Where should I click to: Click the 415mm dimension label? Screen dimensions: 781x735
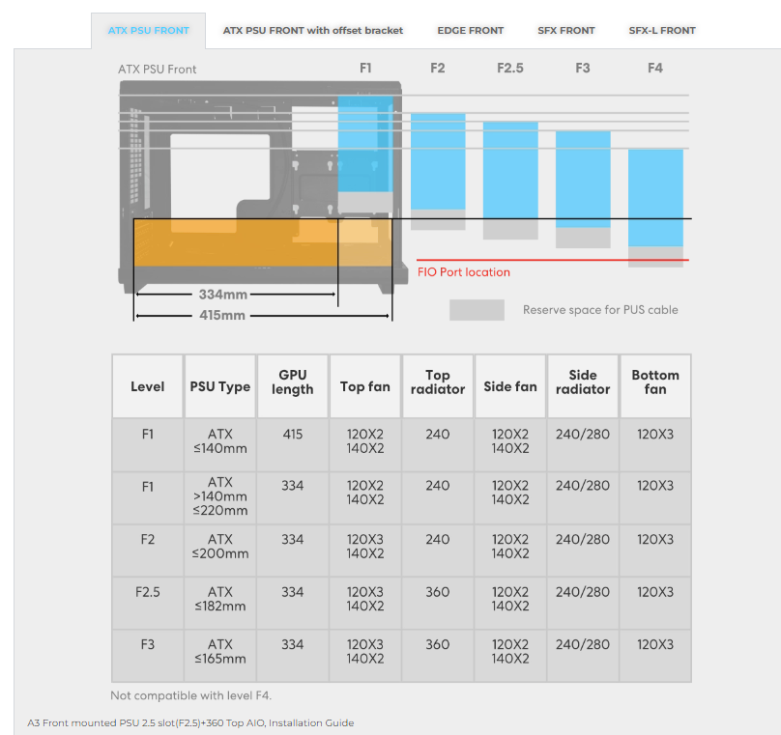222,316
